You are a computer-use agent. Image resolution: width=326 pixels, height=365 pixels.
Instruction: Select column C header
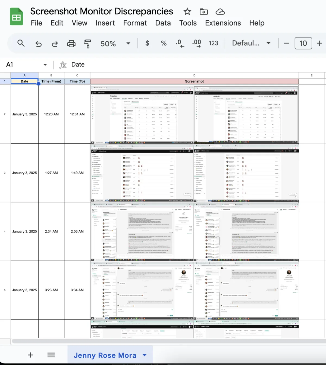click(x=77, y=75)
